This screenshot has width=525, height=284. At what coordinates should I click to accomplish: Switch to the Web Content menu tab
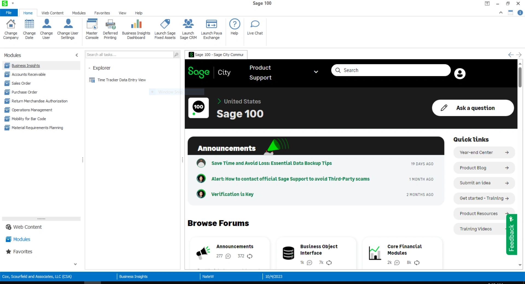[52, 13]
